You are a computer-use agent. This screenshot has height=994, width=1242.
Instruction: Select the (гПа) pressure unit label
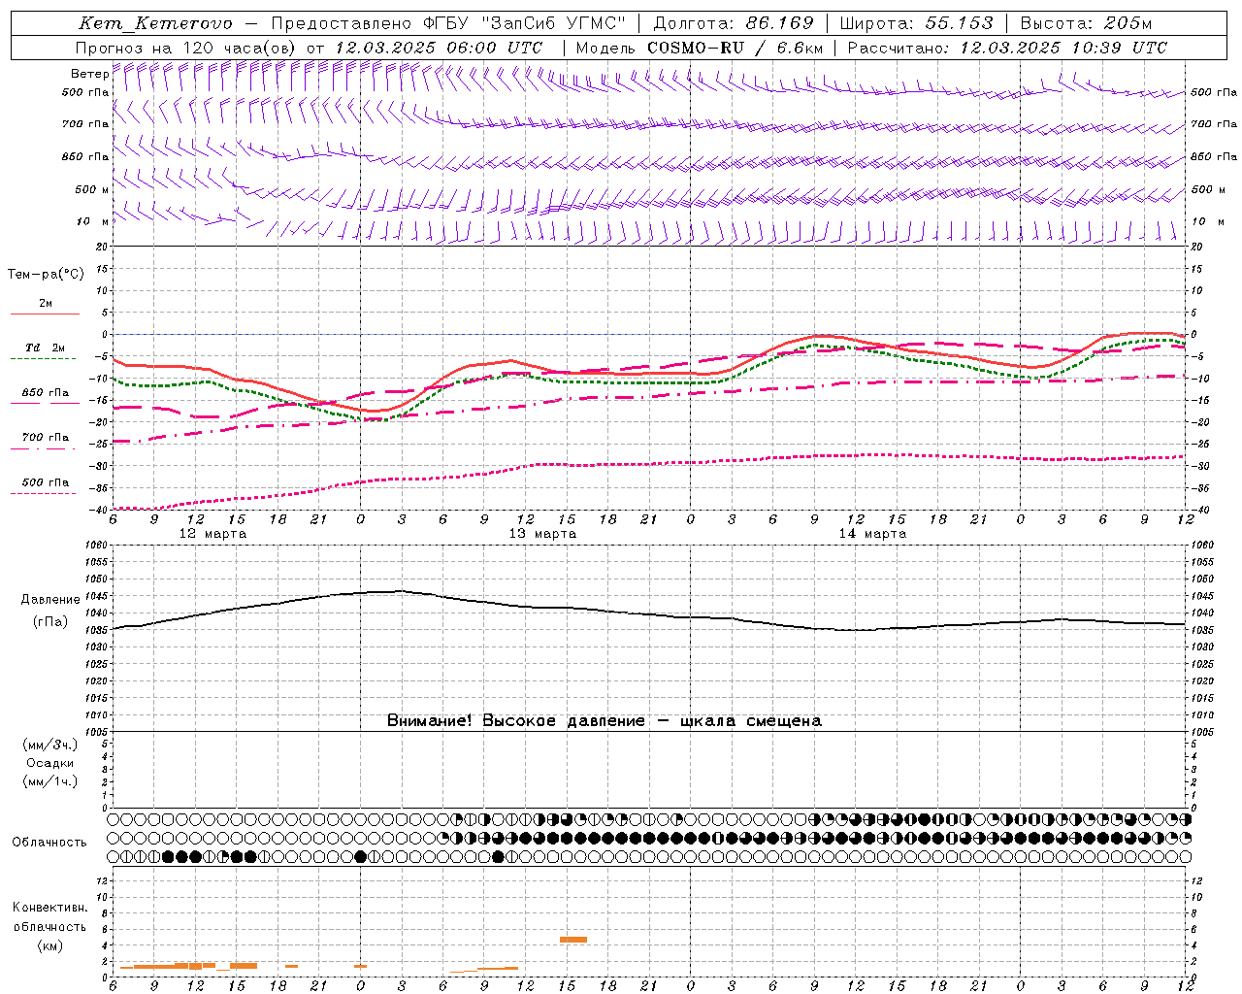pos(50,622)
